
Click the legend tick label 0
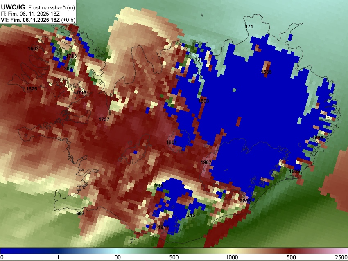[2, 257]
